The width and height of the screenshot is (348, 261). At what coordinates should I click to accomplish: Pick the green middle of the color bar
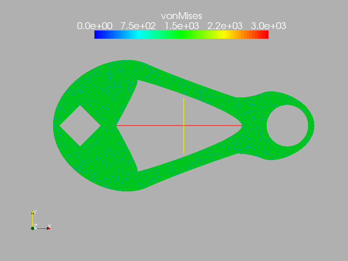(x=181, y=35)
